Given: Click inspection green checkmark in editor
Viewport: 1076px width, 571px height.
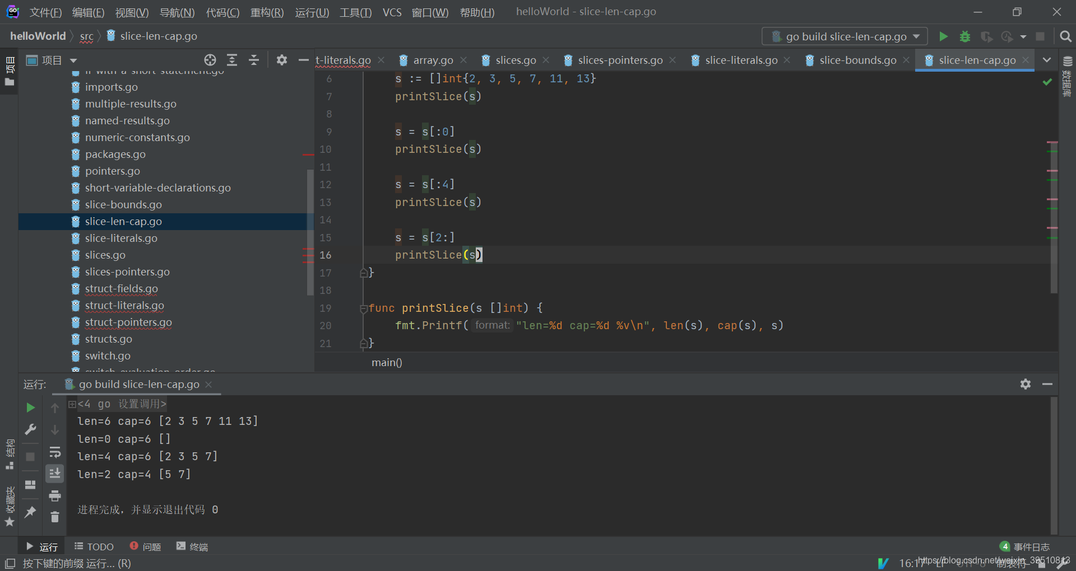Looking at the screenshot, I should 1047,82.
